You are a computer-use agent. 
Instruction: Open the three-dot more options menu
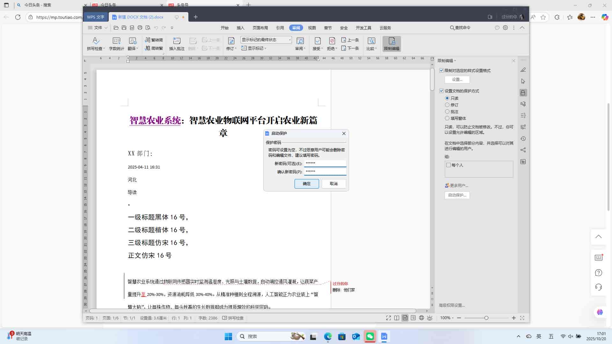click(x=514, y=28)
